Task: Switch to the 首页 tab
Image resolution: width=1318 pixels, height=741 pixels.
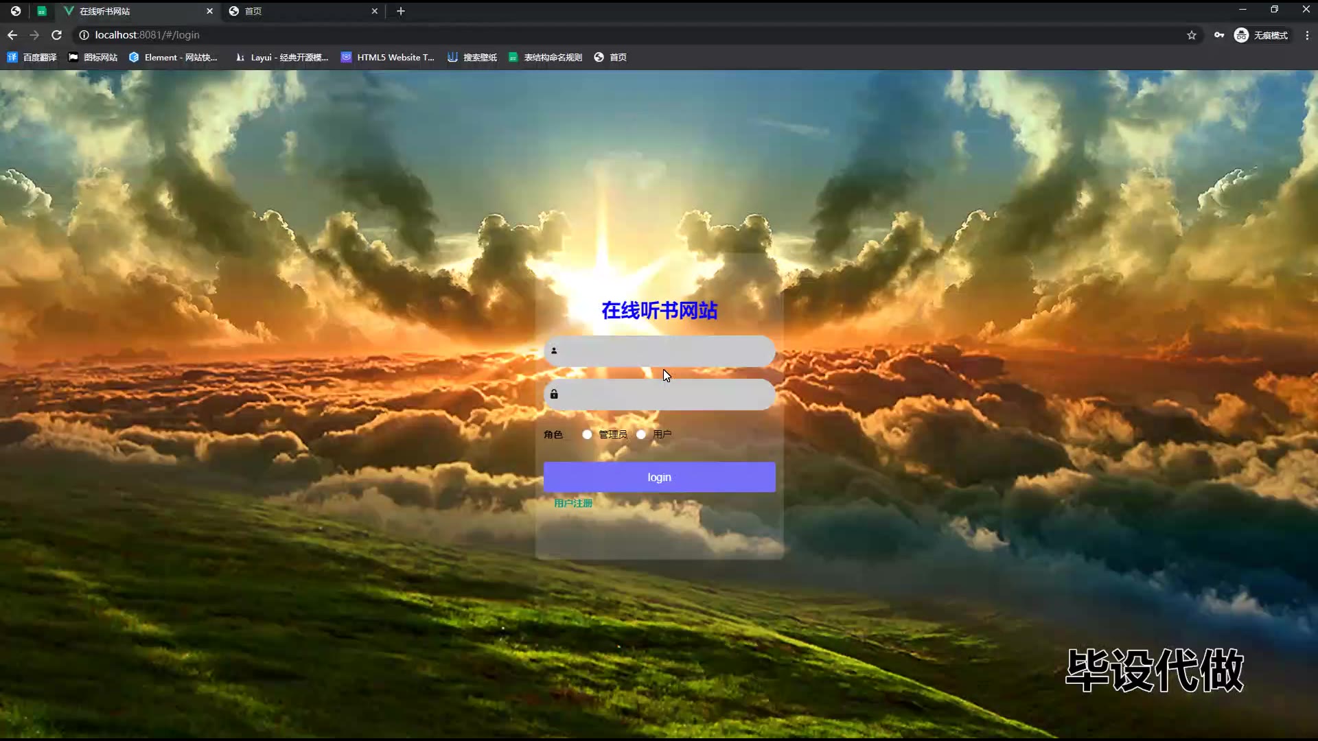Action: (303, 11)
